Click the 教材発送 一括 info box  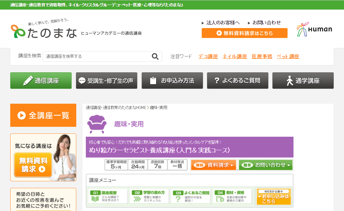point(177,165)
